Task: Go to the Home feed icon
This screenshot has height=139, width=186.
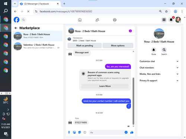Action: [x=80, y=20]
